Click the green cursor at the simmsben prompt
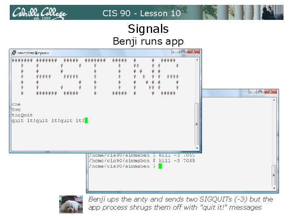The height and width of the screenshot is (219, 292). tap(160, 166)
